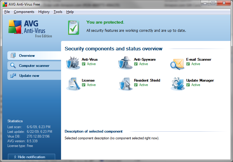
Task: Select the Resident Shield component title
Action: [x=147, y=80]
